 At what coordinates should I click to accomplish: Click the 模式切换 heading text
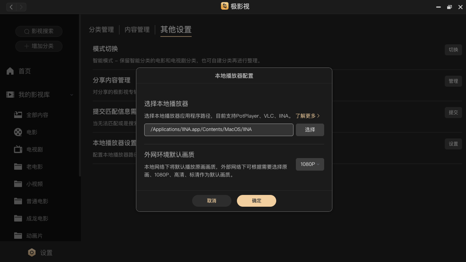point(105,49)
